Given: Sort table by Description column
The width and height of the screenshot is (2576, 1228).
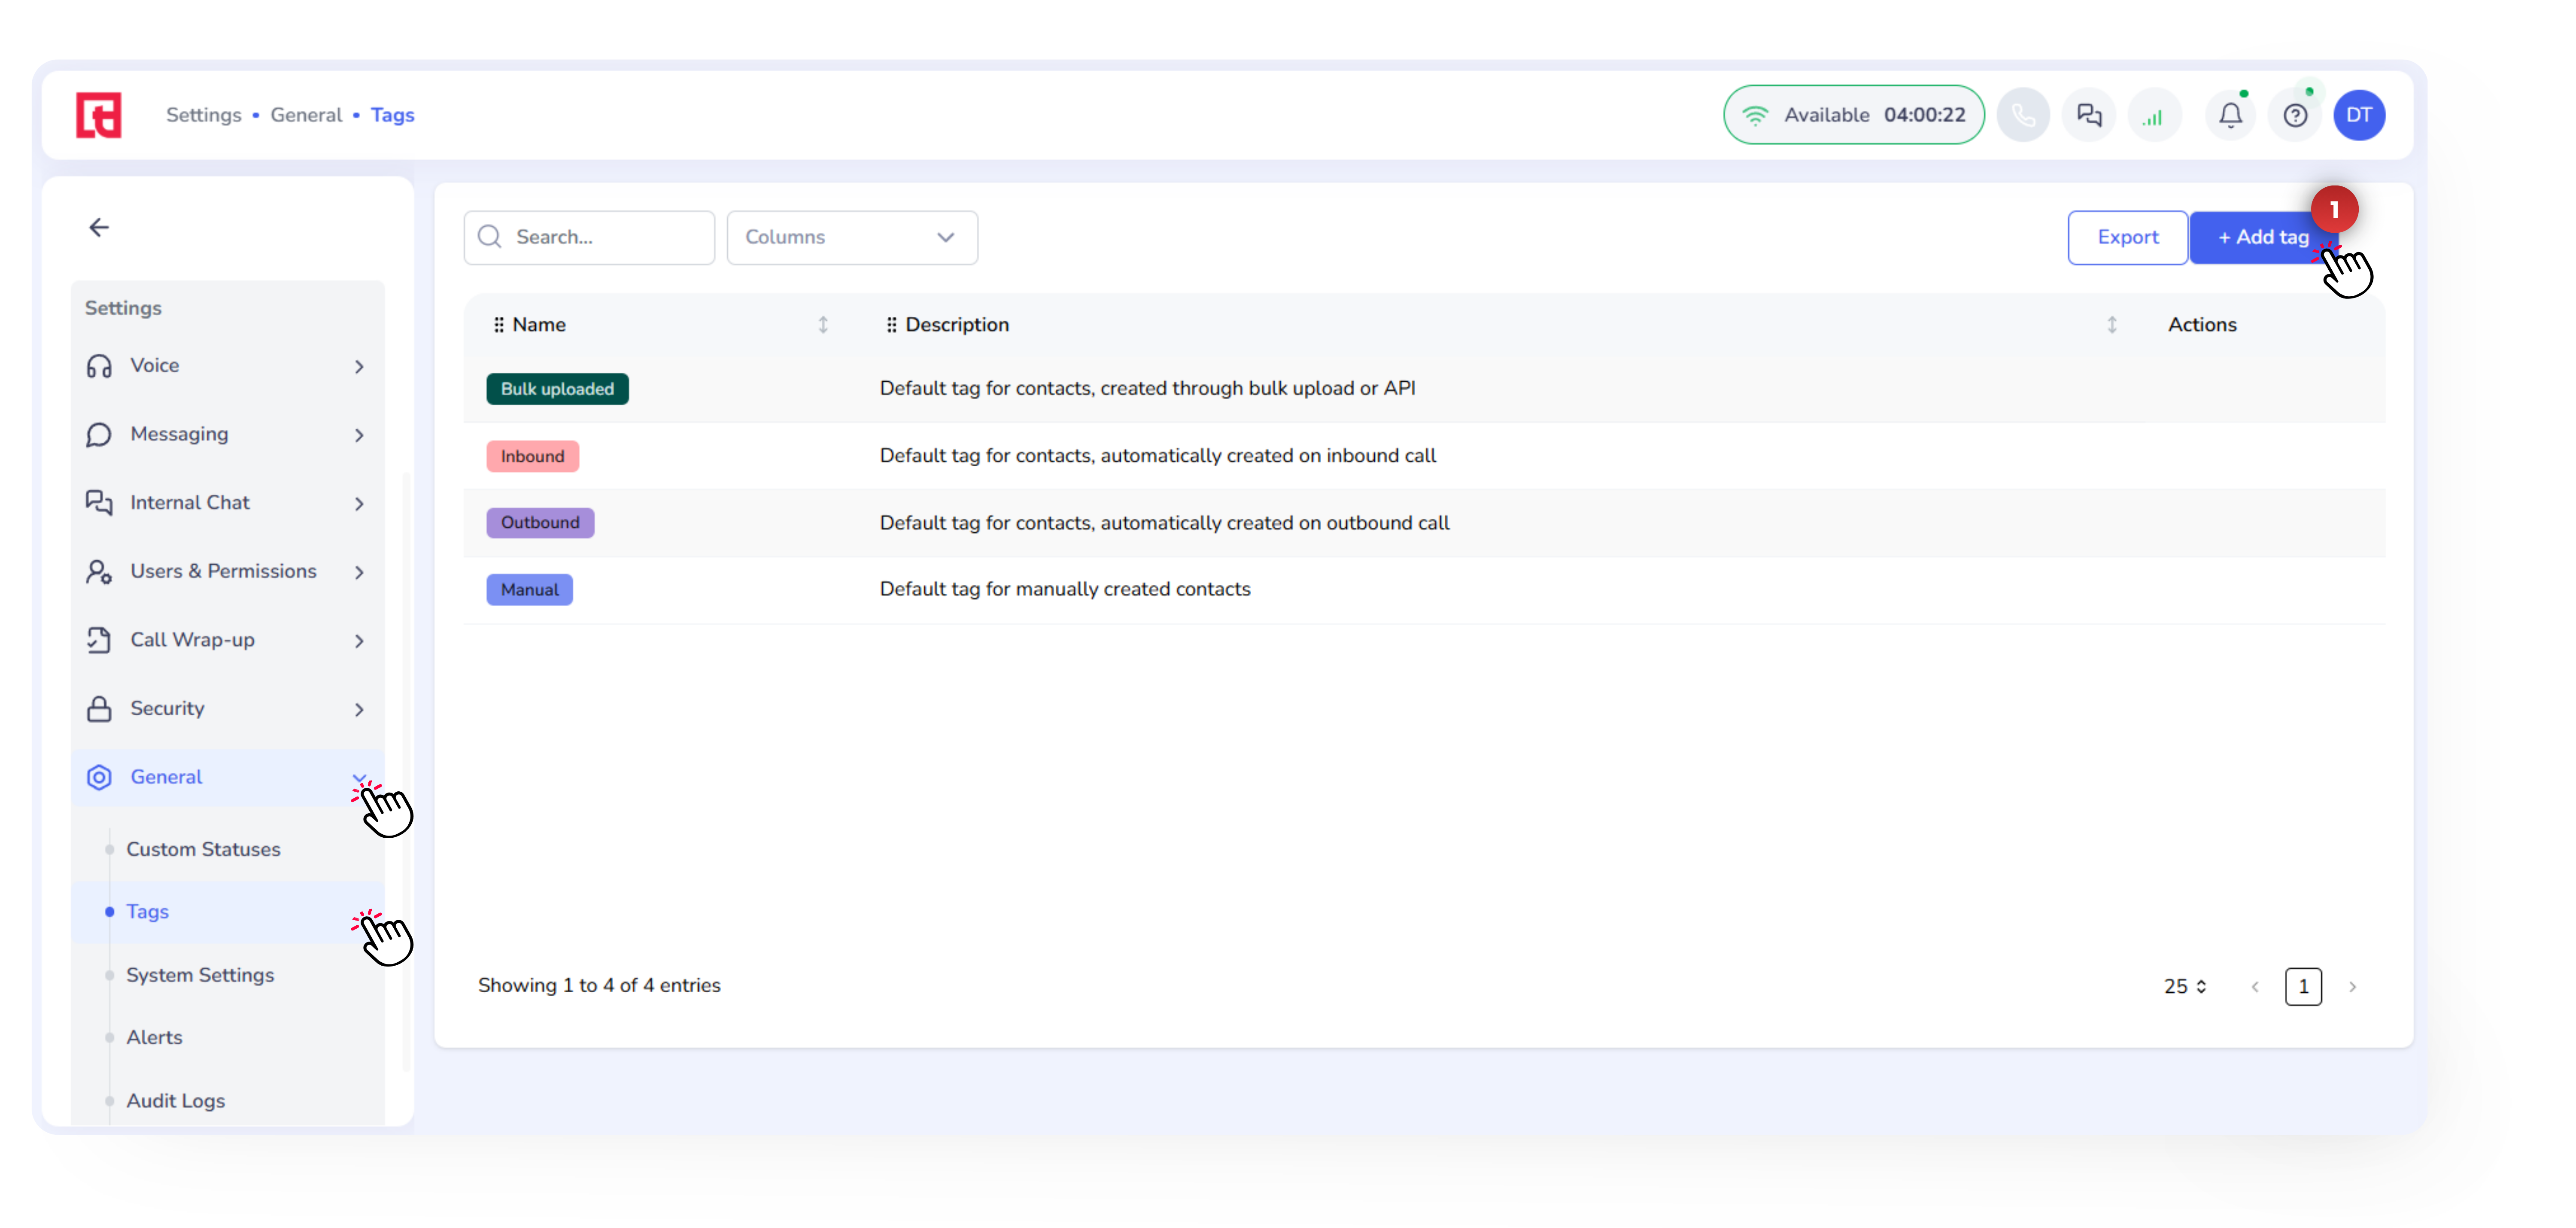Looking at the screenshot, I should pos(2111,325).
